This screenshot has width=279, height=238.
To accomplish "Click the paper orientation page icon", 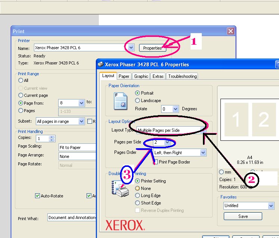I will click(x=120, y=101).
